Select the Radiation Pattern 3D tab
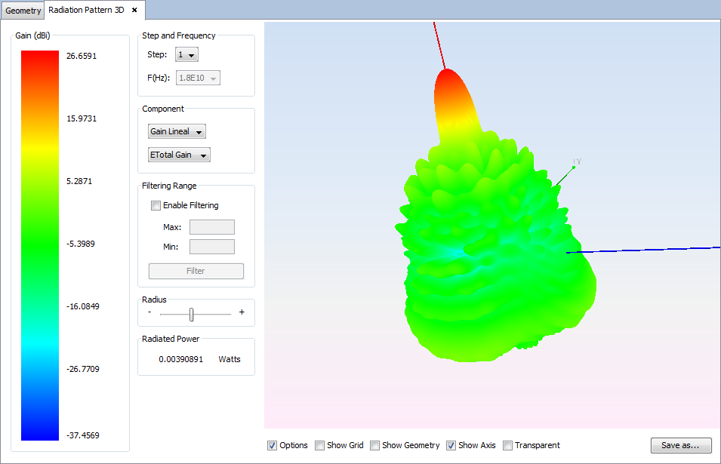 [86, 11]
